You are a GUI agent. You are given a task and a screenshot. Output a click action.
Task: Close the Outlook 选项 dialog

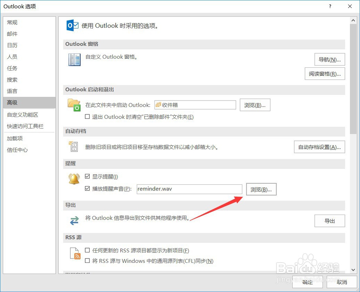(350, 6)
